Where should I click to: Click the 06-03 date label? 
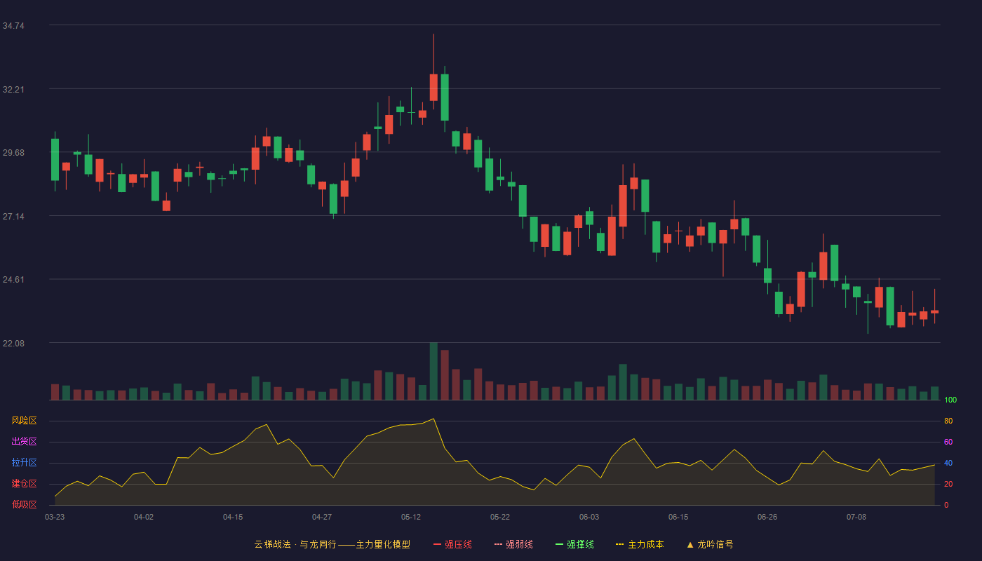pos(589,517)
